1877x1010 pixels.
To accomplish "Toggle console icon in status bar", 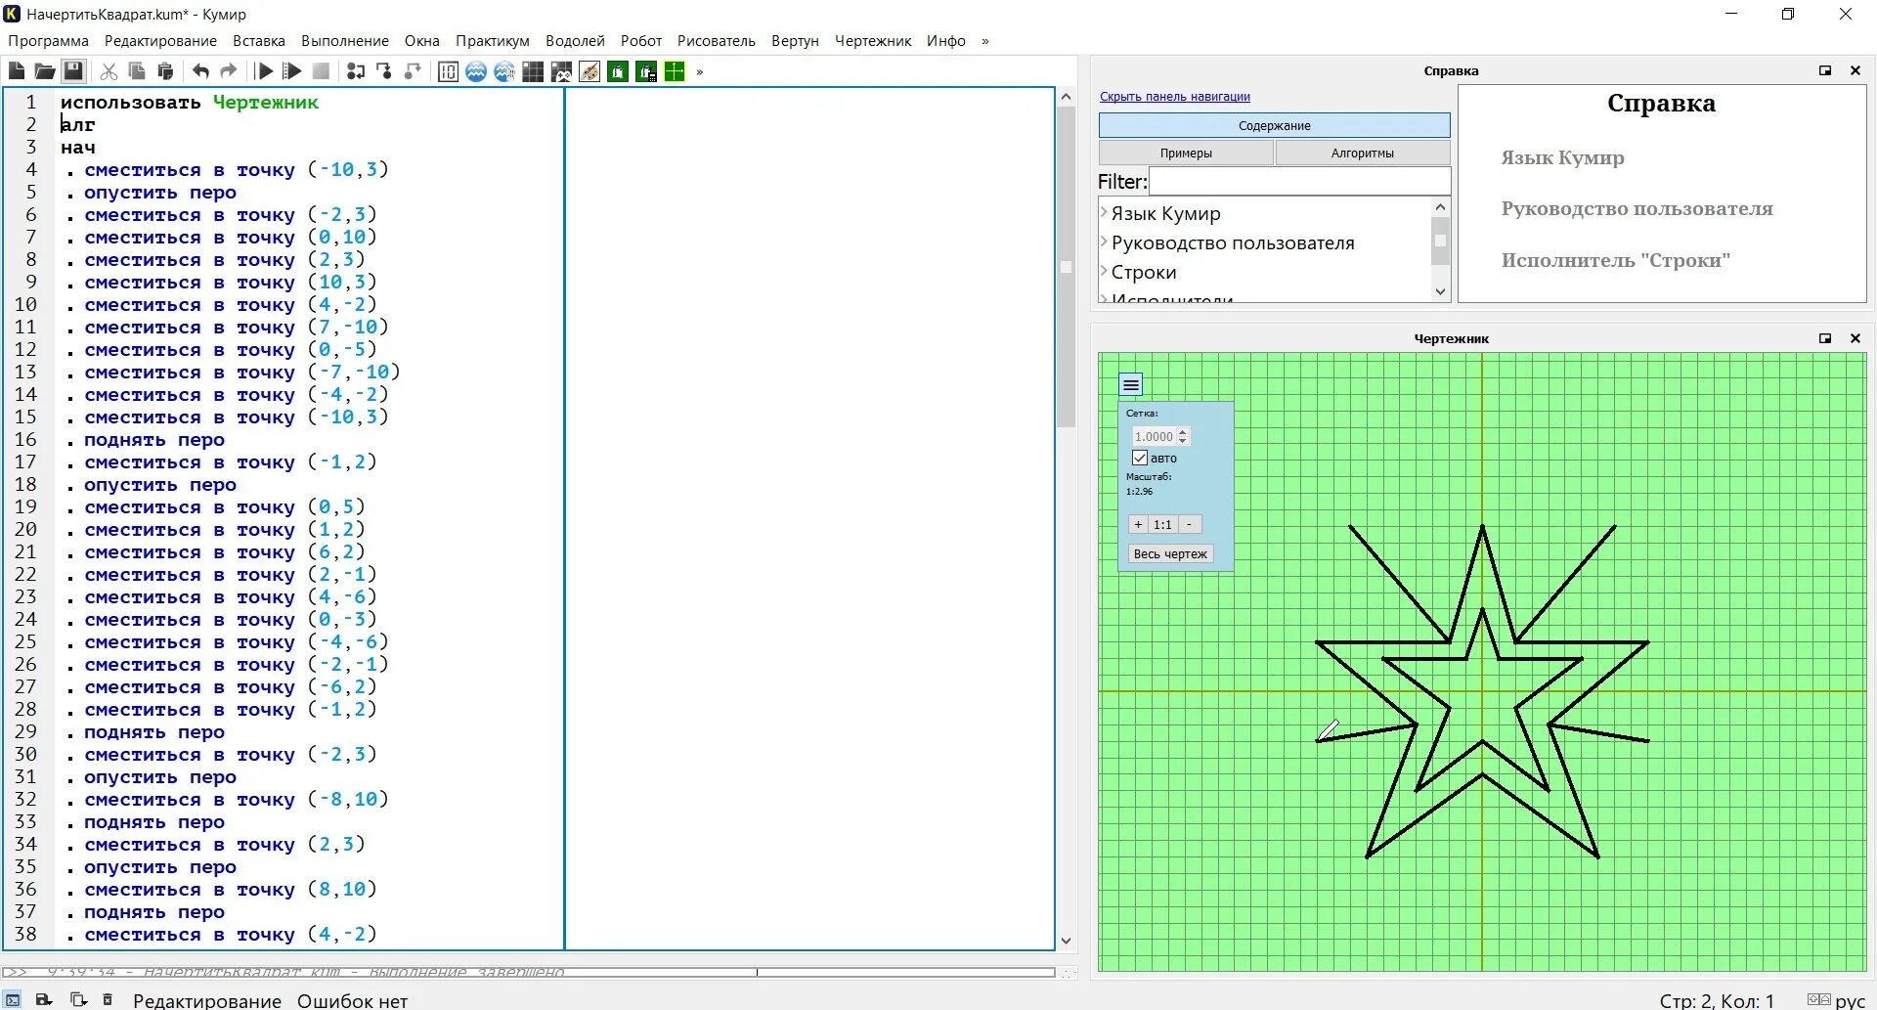I will (x=13, y=1000).
